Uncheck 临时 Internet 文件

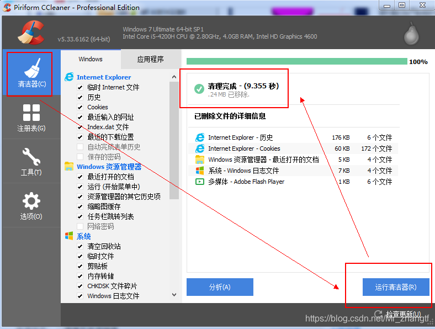[80, 87]
